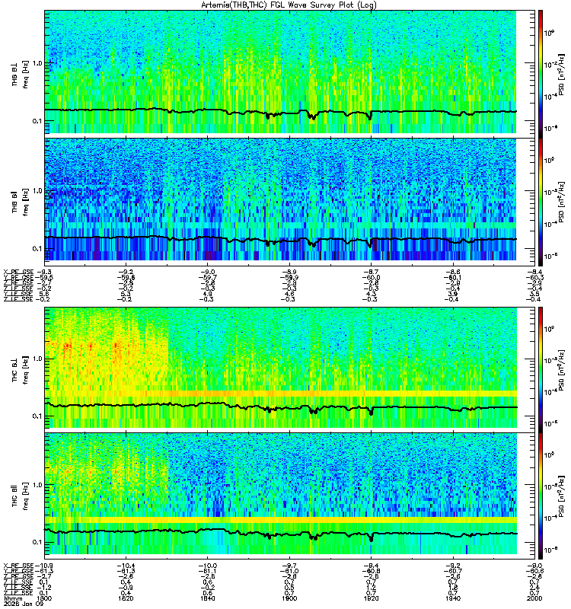Click the 1820 time tick label

[x=126, y=598]
